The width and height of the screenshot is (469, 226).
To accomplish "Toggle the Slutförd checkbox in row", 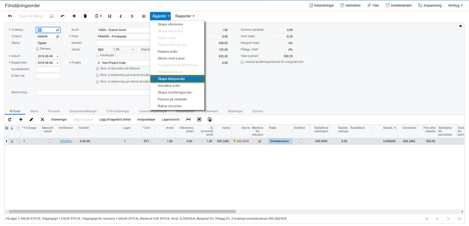I will pyautogui.click(x=301, y=141).
